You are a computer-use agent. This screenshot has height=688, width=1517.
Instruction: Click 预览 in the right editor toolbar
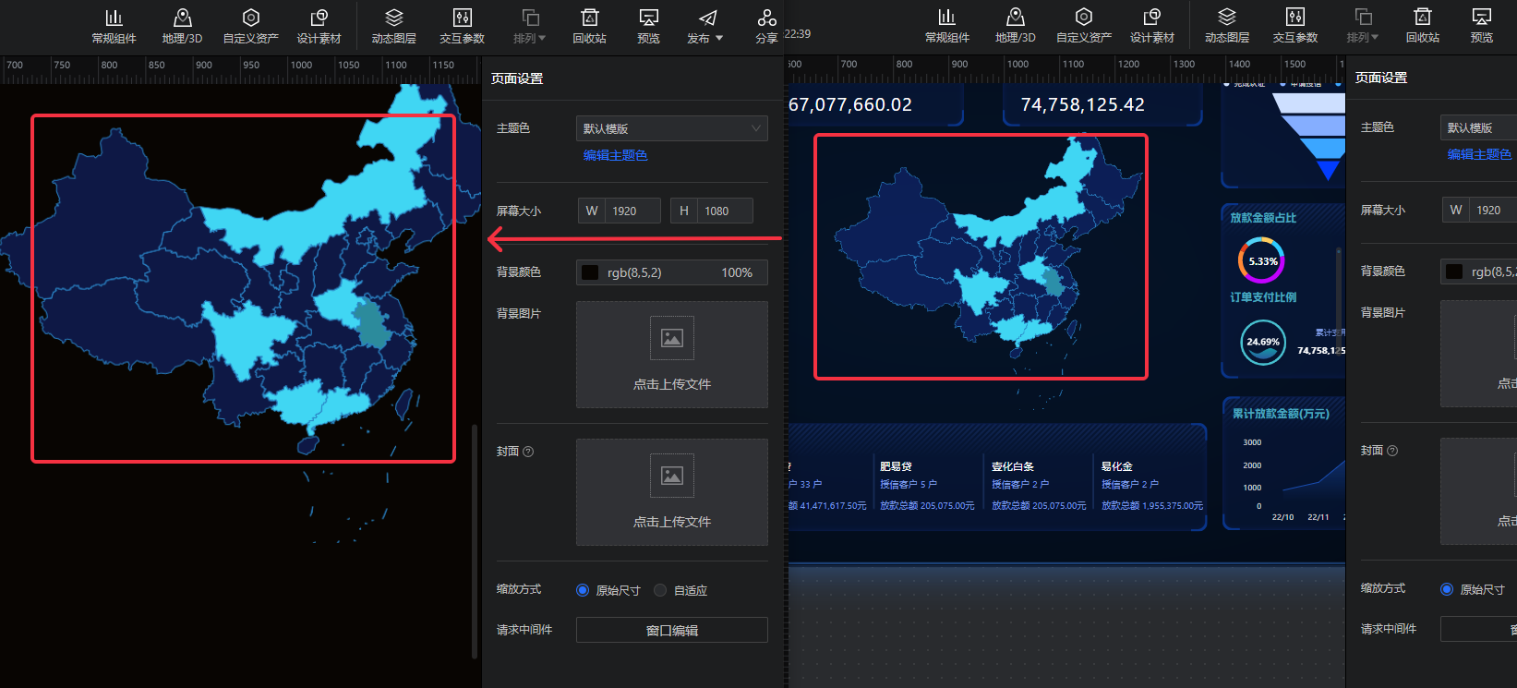(x=1481, y=26)
